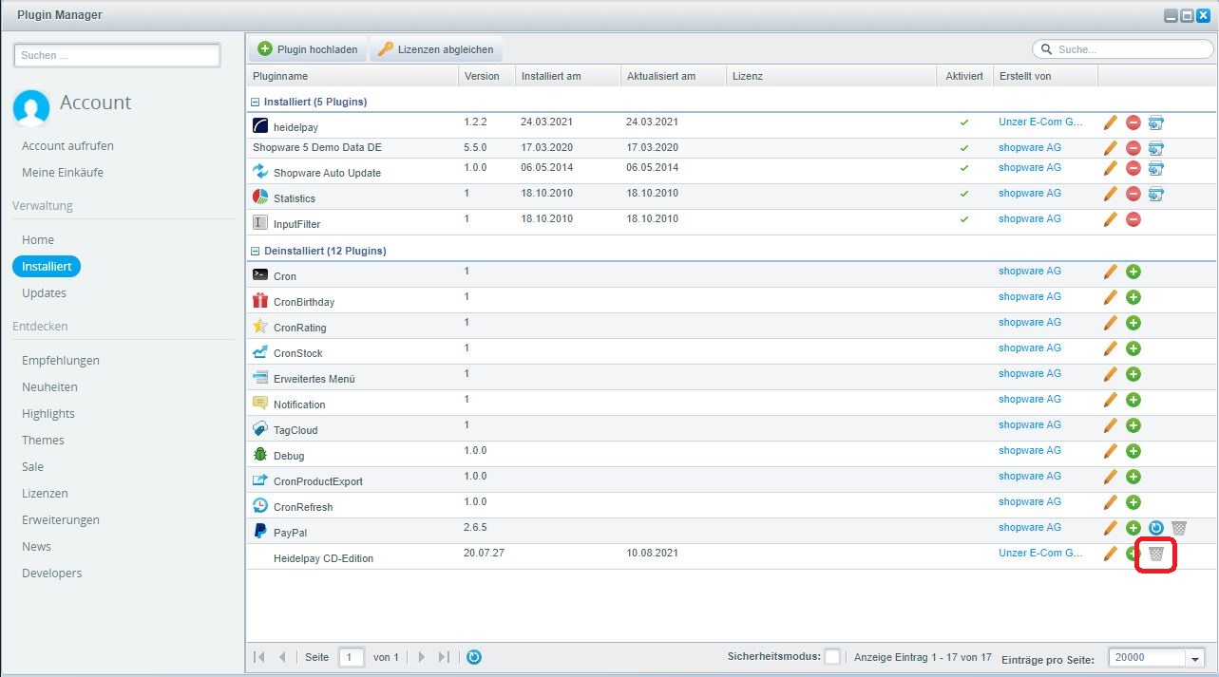The image size is (1219, 677).
Task: Install the CronRefresh plugin
Action: coord(1133,502)
